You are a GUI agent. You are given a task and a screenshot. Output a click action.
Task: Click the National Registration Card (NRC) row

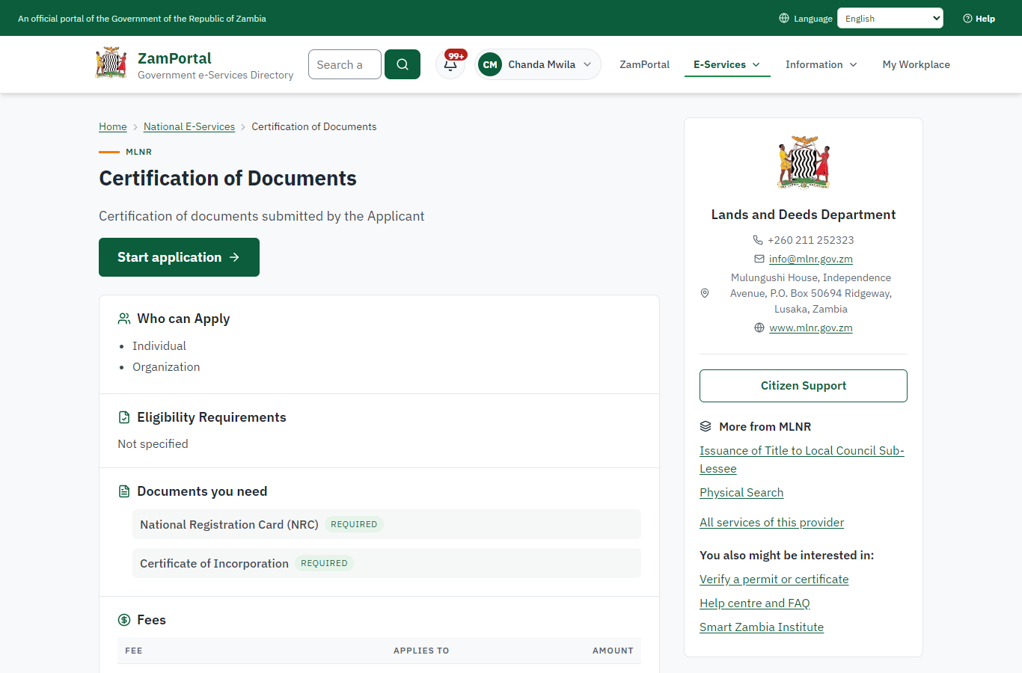point(387,524)
